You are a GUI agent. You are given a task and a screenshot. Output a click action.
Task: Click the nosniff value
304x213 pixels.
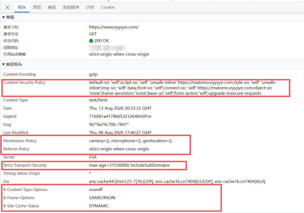96,190
